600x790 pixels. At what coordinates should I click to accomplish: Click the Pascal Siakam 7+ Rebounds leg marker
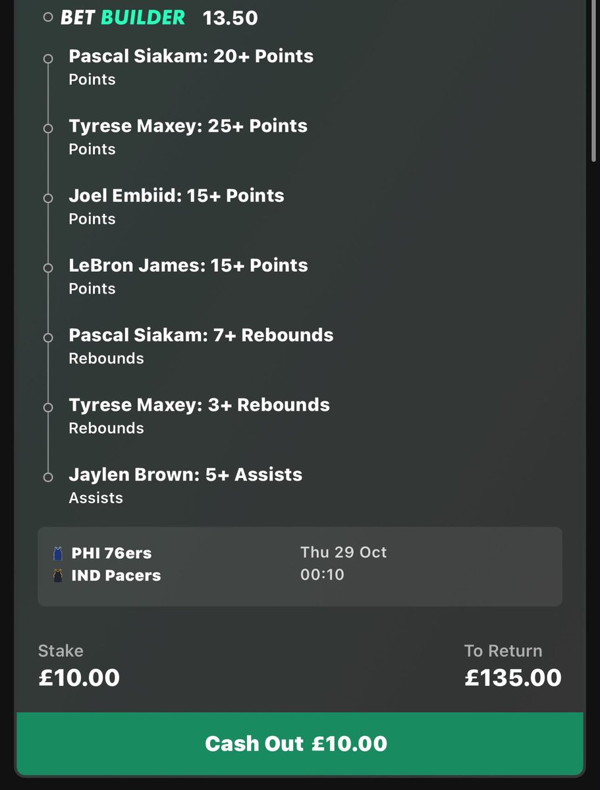47,338
